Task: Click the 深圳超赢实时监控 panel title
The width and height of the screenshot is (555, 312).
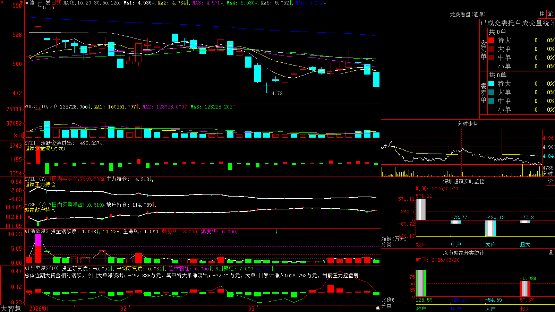Action: coord(464,181)
